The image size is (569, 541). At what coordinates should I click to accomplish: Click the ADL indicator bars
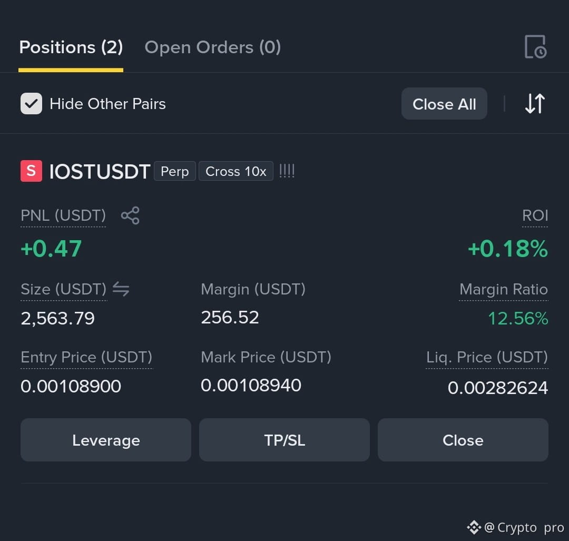click(287, 171)
